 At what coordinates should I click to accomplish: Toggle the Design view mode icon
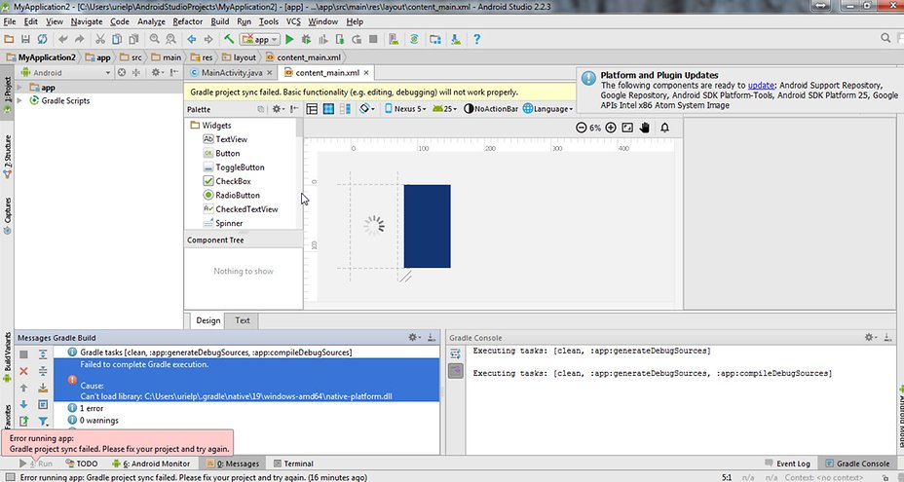pos(312,108)
